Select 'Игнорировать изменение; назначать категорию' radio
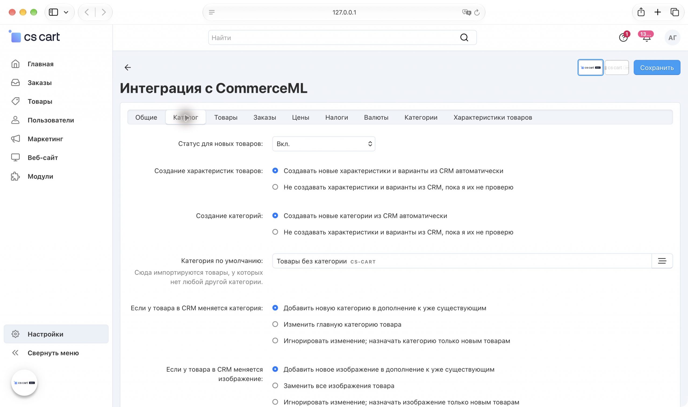688x407 pixels. click(x=275, y=341)
